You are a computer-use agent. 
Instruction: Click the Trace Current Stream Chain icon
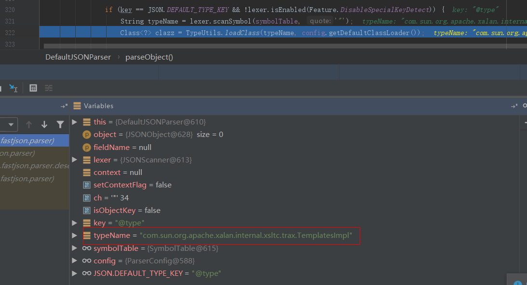point(49,88)
